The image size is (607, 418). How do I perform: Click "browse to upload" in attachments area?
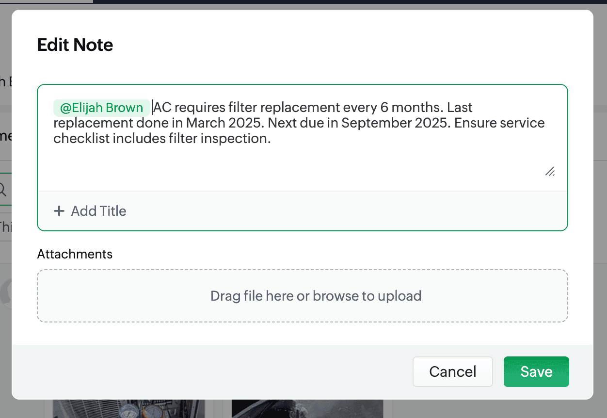367,296
